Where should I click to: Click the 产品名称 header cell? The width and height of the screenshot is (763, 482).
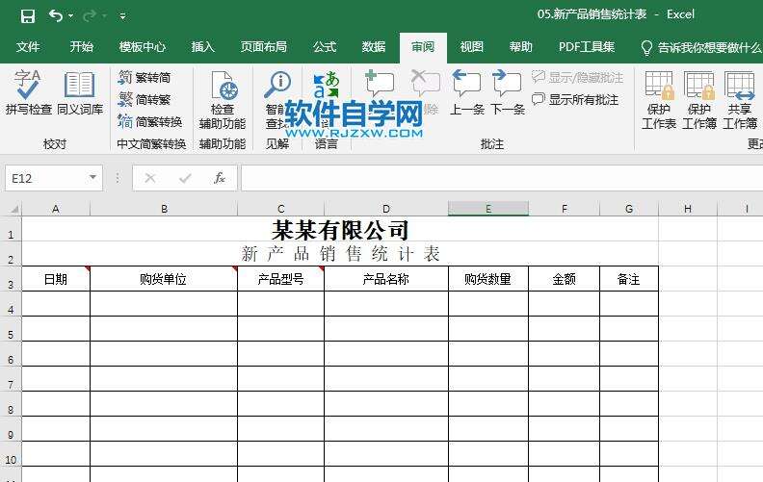tap(386, 279)
